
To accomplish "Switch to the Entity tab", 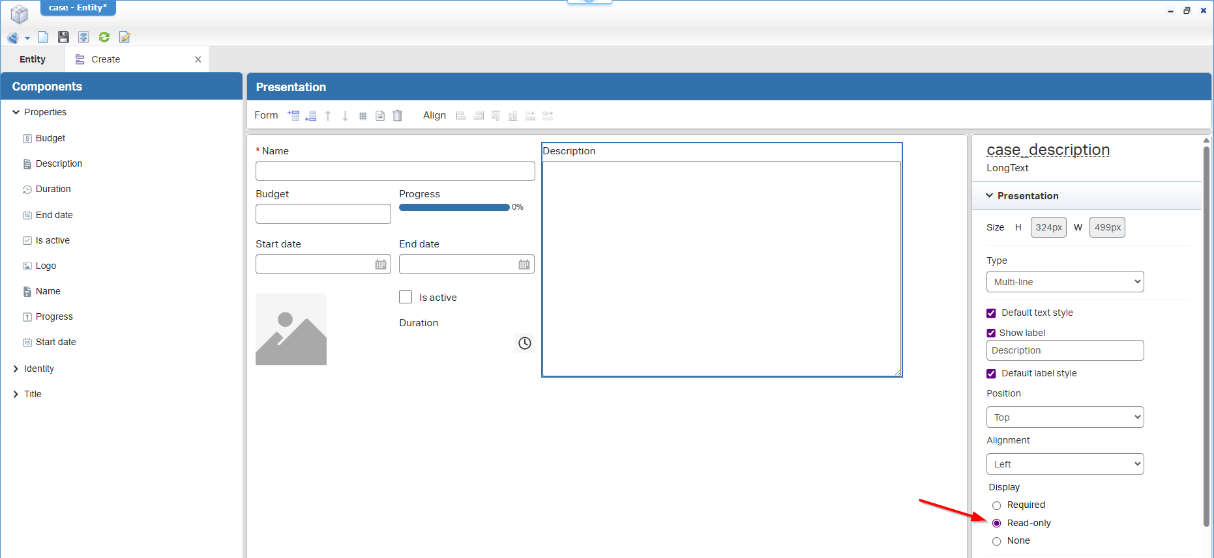I will click(x=33, y=59).
